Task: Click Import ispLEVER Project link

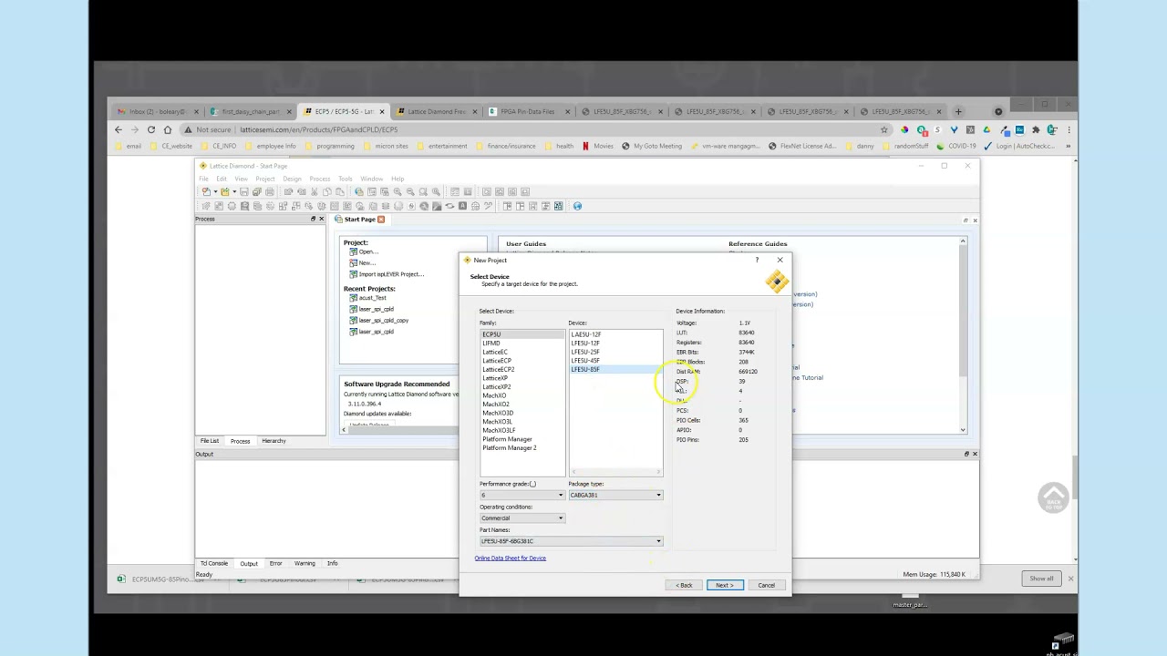Action: [x=391, y=274]
